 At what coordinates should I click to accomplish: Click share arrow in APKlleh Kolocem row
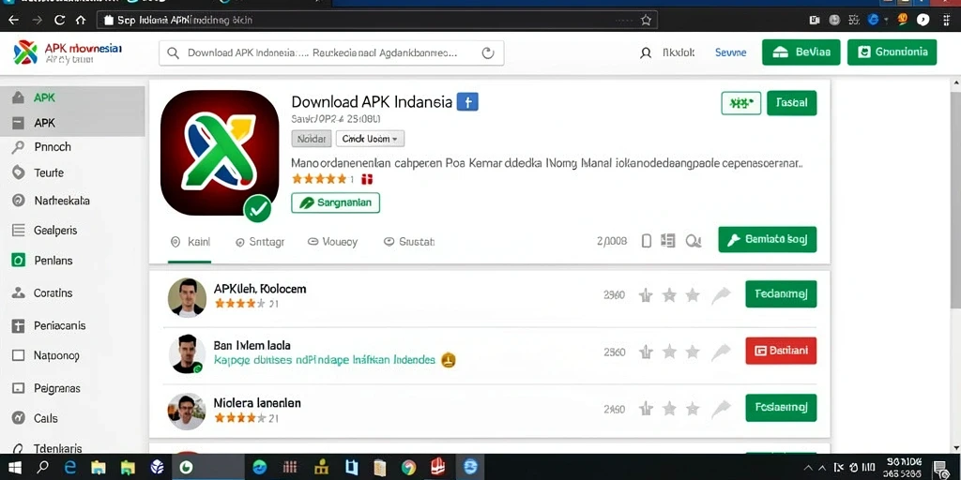722,295
